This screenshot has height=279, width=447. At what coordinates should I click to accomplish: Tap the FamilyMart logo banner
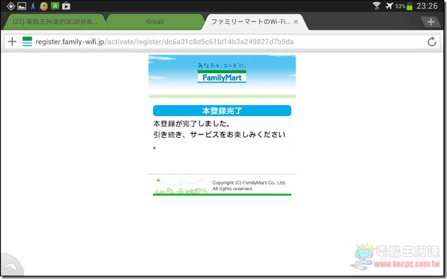point(221,76)
